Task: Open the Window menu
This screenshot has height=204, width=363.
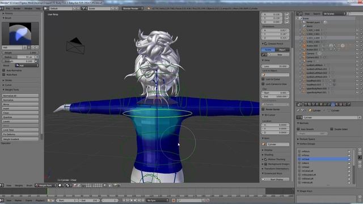Action: pos(28,8)
